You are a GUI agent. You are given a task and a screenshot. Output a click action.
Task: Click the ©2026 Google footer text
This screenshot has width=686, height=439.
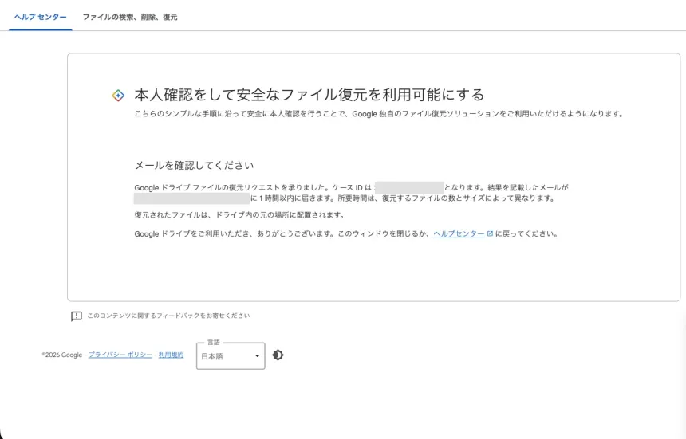62,355
